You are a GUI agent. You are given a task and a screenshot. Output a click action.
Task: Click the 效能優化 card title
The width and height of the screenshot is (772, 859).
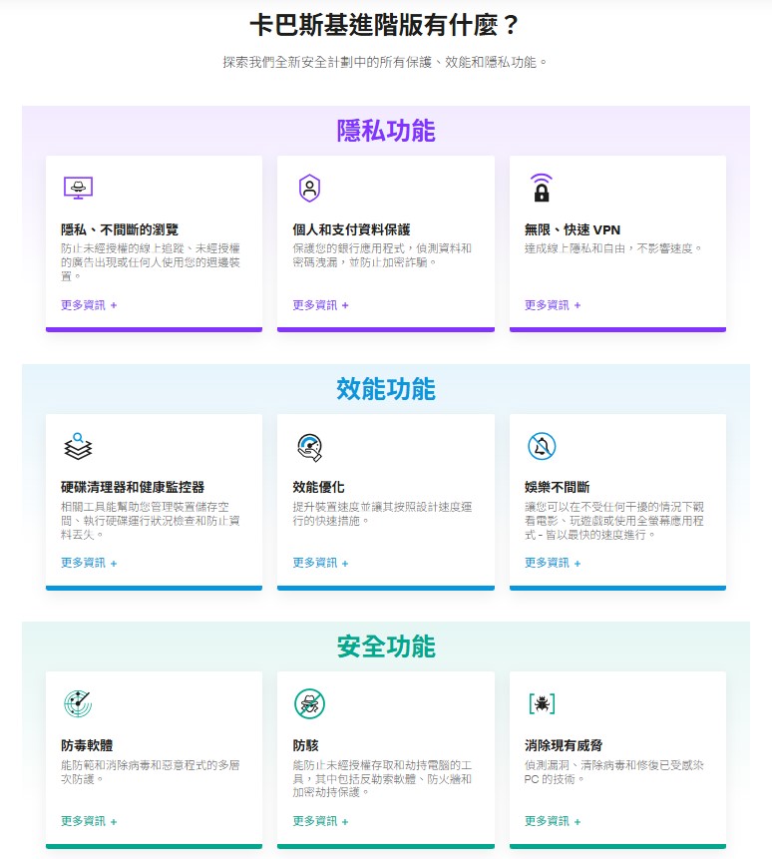tap(318, 487)
